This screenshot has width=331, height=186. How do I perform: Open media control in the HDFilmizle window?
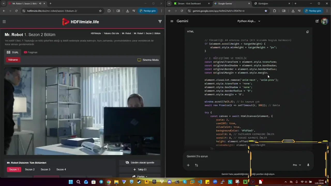[x=134, y=11]
